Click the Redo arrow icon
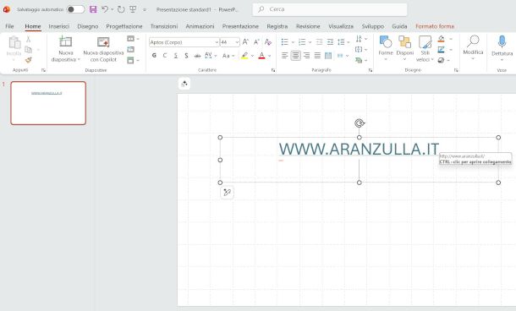Screen dimensions: 516x311 [121, 9]
